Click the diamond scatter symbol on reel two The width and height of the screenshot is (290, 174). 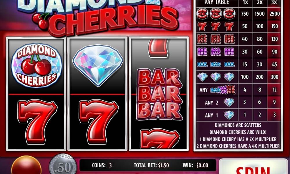98,65
